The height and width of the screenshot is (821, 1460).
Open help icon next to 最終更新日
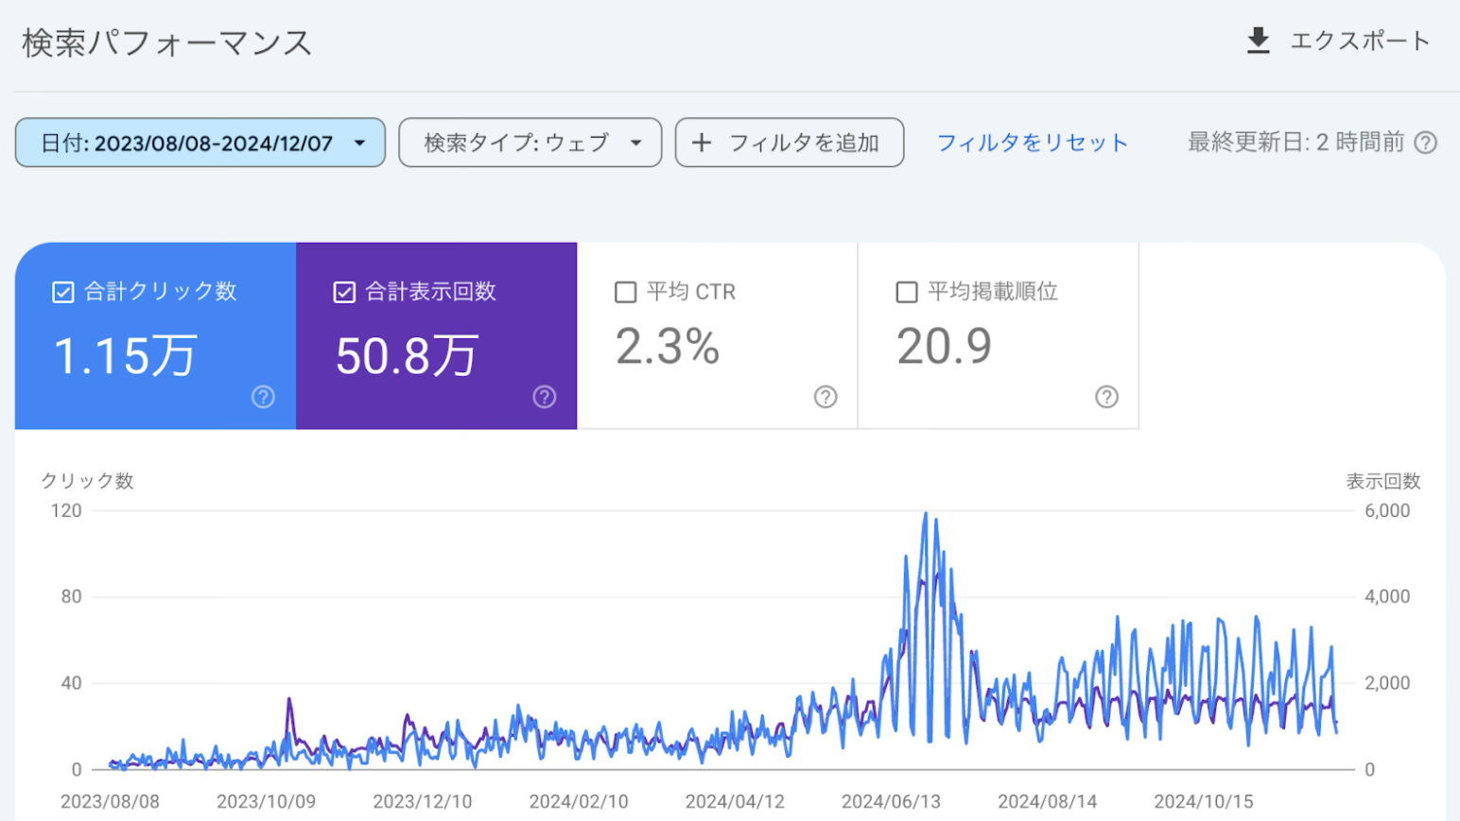pyautogui.click(x=1426, y=143)
